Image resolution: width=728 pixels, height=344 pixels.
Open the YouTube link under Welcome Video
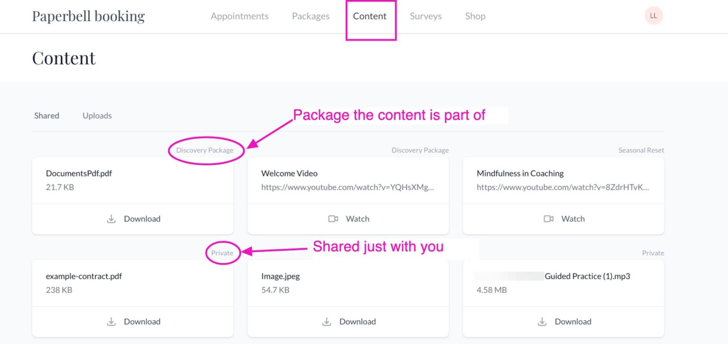[x=347, y=187]
